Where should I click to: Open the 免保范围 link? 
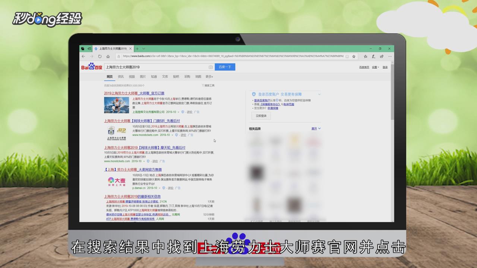(x=289, y=104)
